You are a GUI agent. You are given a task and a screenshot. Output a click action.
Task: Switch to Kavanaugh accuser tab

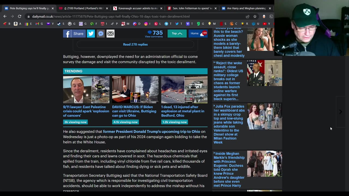(138, 8)
